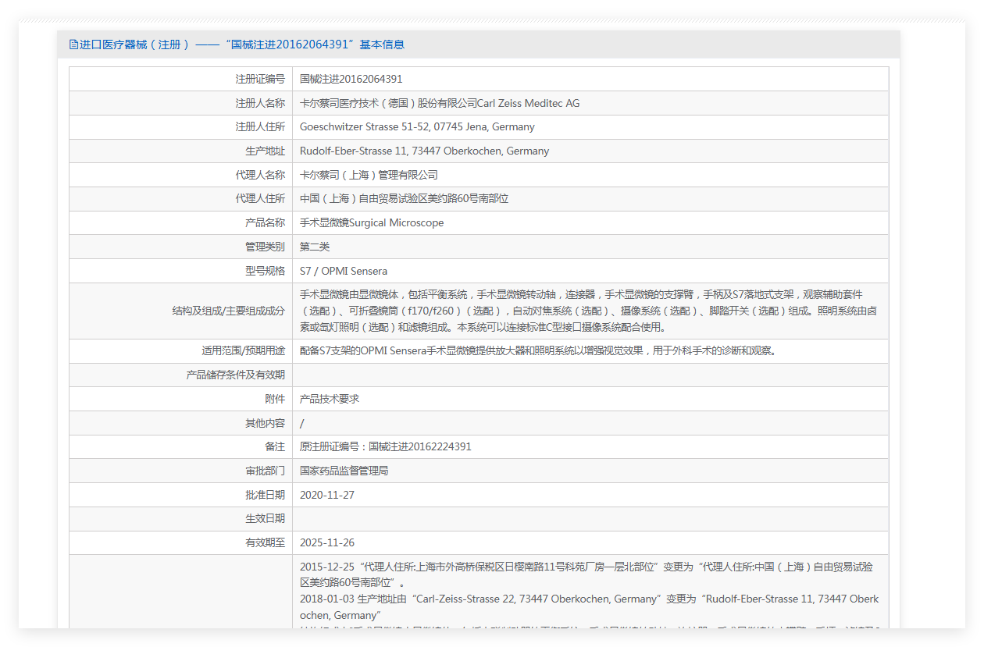984x647 pixels.
Task: Select the Goeschwitzer Strasse 51-52 Jena address
Action: (x=417, y=126)
